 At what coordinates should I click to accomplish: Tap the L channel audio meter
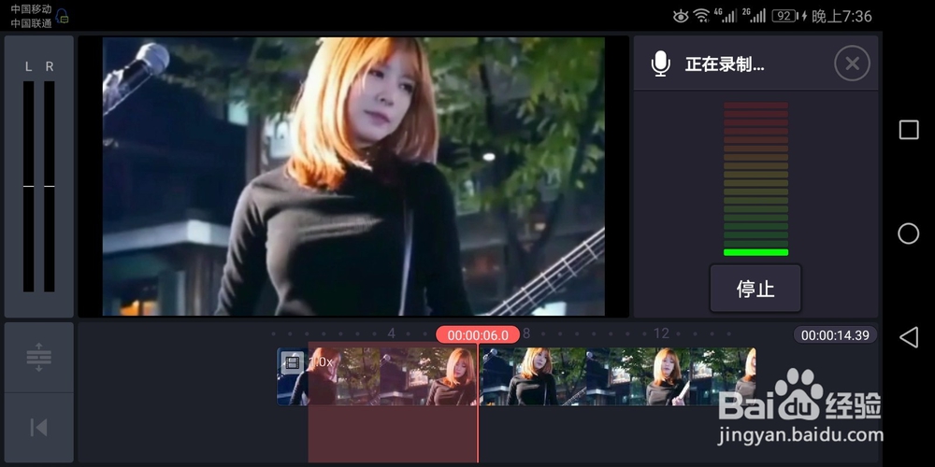click(x=29, y=187)
